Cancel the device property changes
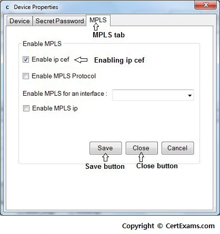Viewport: 220px width, 234px height. point(177,148)
